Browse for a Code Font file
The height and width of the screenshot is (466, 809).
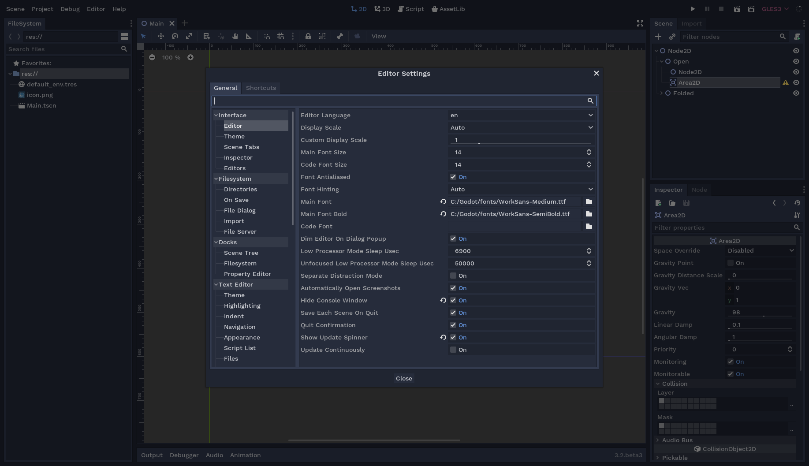589,226
